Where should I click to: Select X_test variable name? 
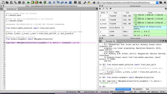click(104, 20)
